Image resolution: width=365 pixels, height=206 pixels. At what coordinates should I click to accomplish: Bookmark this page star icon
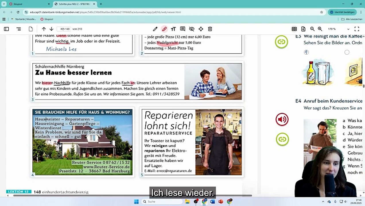coord(321,12)
